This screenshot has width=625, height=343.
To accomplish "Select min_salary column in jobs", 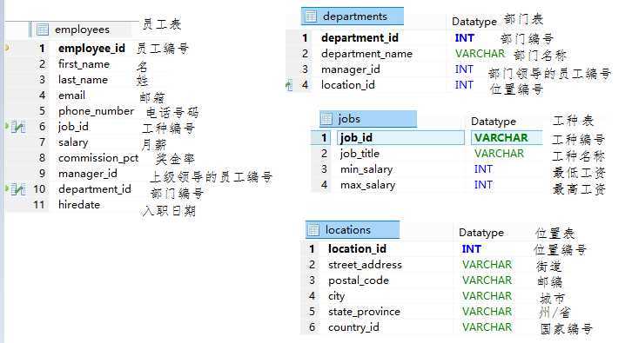I will [x=366, y=169].
